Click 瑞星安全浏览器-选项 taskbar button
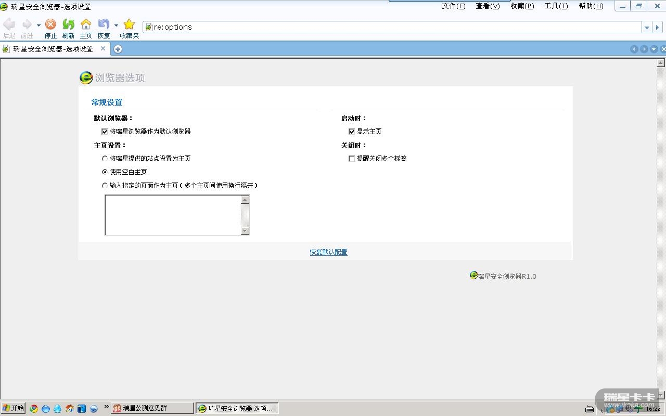This screenshot has width=666, height=416. tap(237, 408)
